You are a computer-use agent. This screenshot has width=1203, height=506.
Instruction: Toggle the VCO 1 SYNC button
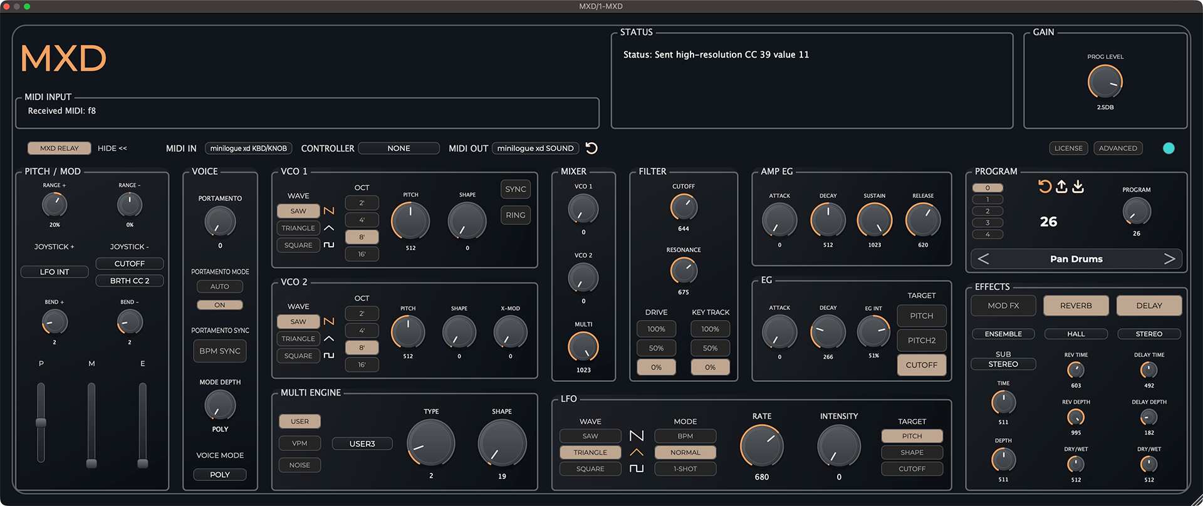tap(515, 189)
